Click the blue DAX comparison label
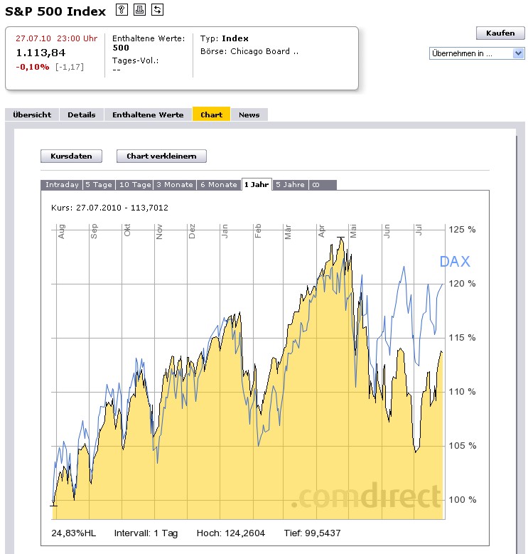528x554 pixels. pyautogui.click(x=455, y=262)
